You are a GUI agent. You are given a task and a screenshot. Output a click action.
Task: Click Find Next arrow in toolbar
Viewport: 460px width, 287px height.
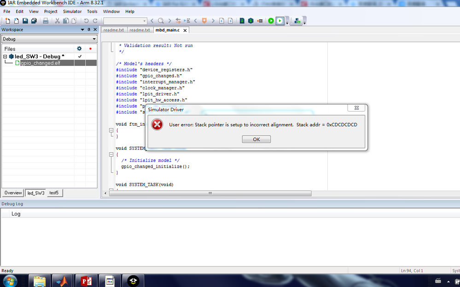click(x=169, y=21)
